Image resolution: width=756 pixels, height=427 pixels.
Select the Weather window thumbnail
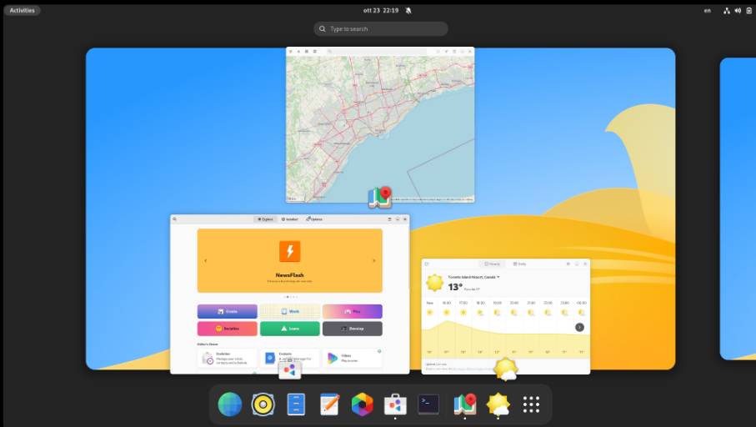click(506, 316)
